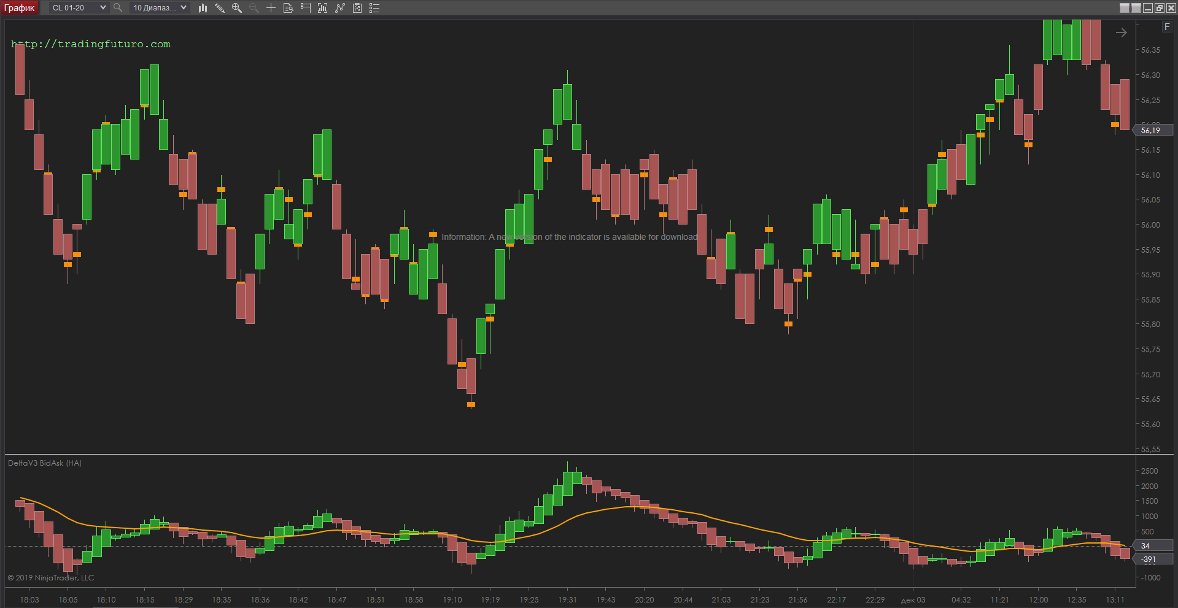
Task: Expand the 10 Диапаз interval dropdown
Action: point(184,8)
